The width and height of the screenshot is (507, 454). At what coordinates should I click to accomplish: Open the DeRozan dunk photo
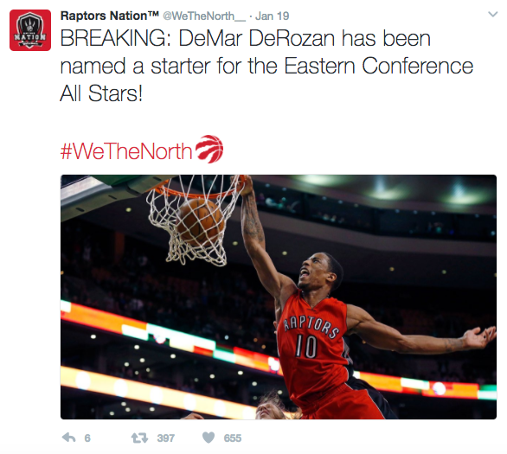(279, 297)
